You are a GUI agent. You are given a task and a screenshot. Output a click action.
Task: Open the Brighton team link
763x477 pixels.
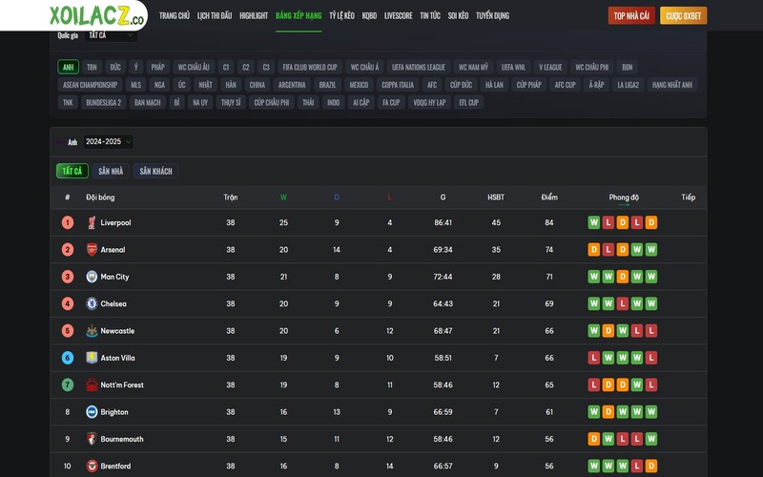click(114, 412)
